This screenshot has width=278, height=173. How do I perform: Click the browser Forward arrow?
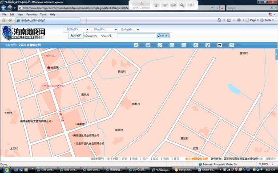pos(10,8)
